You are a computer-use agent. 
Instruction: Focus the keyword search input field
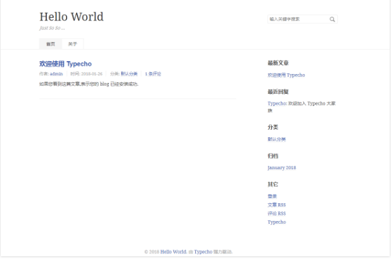(303, 19)
